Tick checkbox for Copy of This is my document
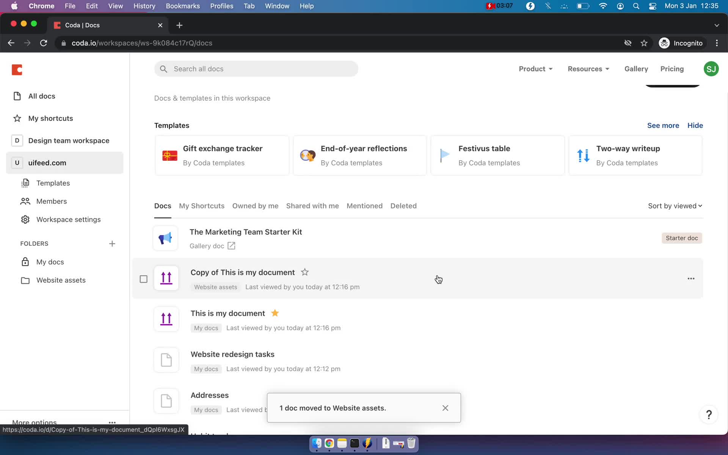This screenshot has width=728, height=455. pos(143,279)
